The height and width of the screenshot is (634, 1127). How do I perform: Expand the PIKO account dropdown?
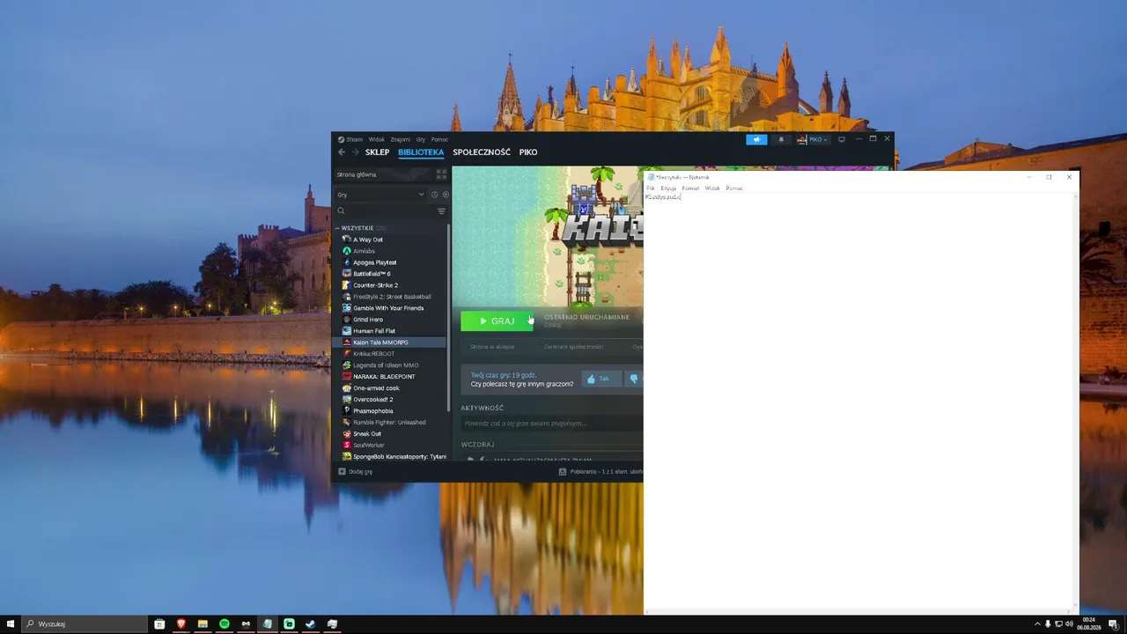pyautogui.click(x=813, y=139)
